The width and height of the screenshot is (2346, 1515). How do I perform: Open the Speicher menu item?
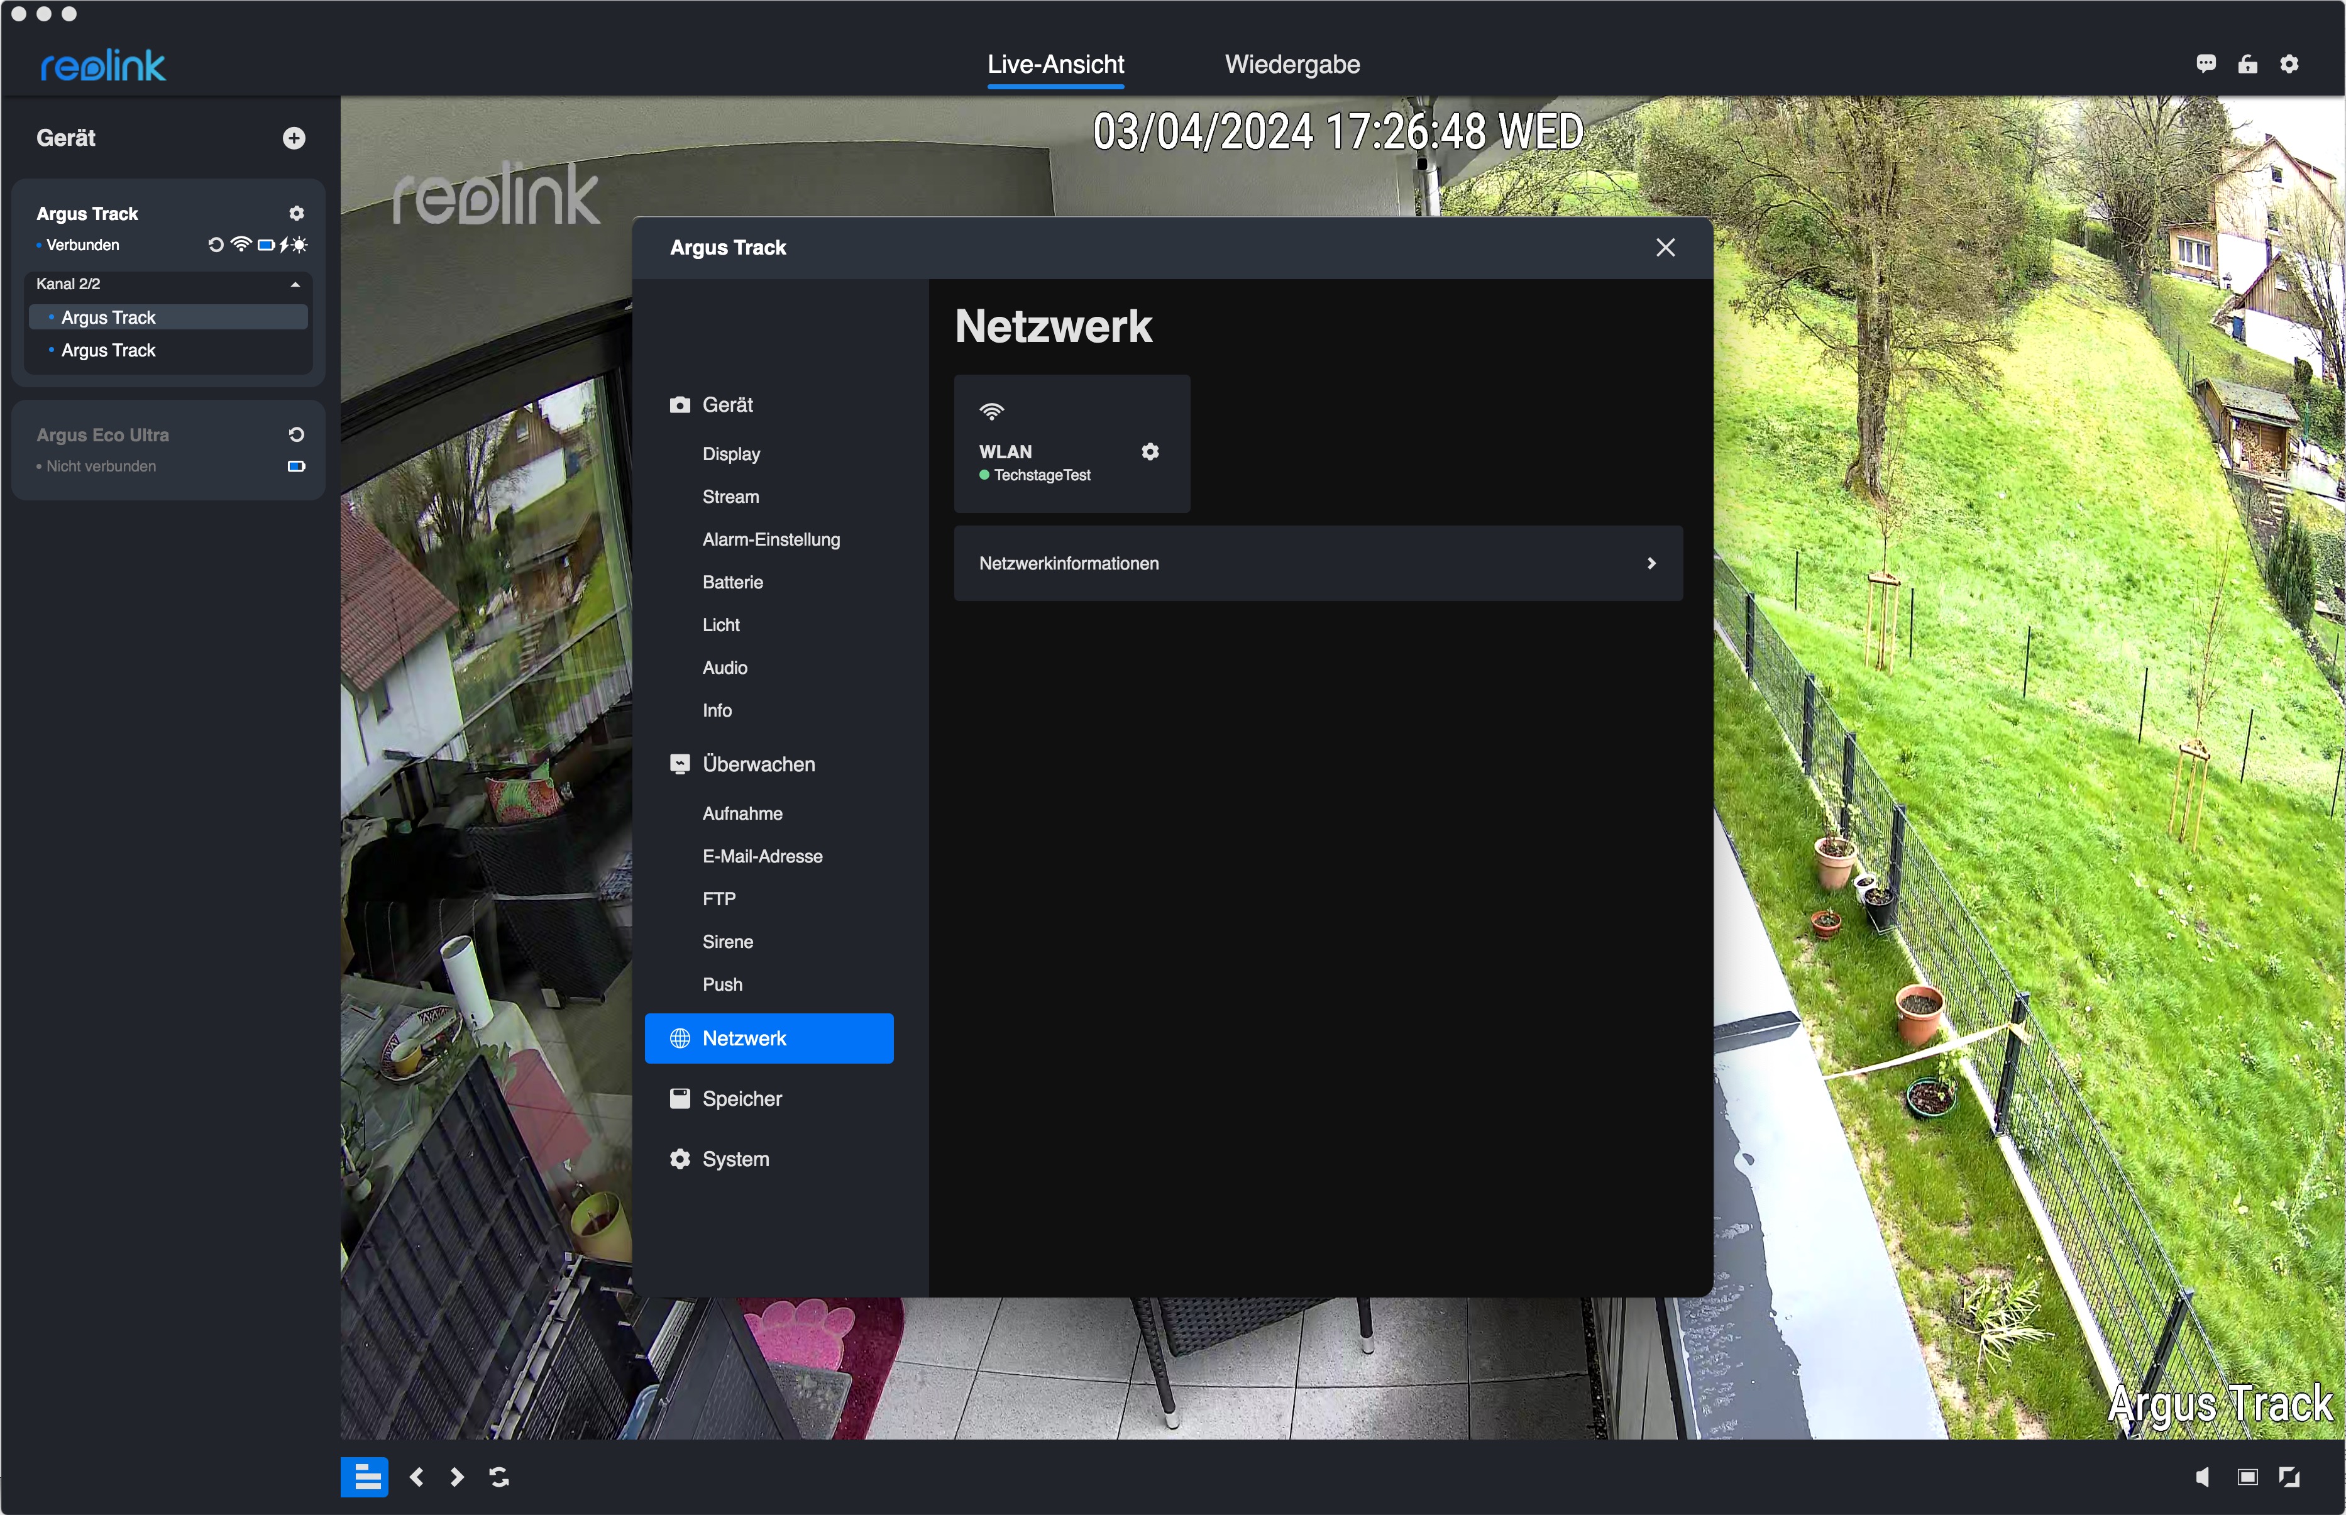(x=742, y=1099)
